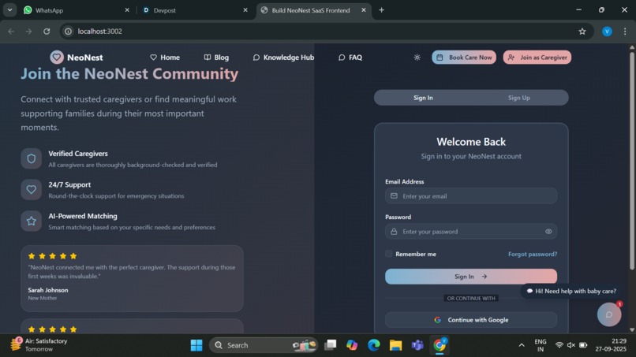Click the NeoNest heart logo icon
Image resolution: width=636 pixels, height=357 pixels.
57,58
